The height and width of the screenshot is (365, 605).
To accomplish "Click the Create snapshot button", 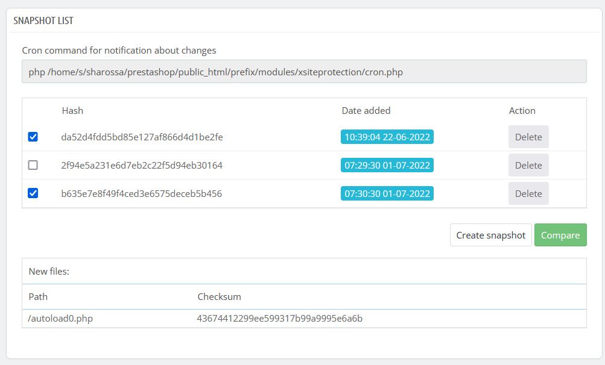I will point(490,235).
